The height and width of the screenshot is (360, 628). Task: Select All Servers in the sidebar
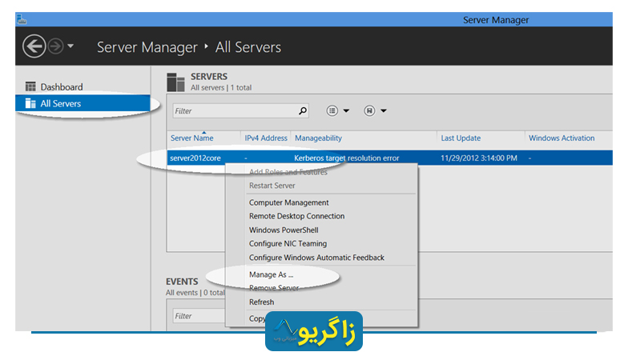[83, 103]
